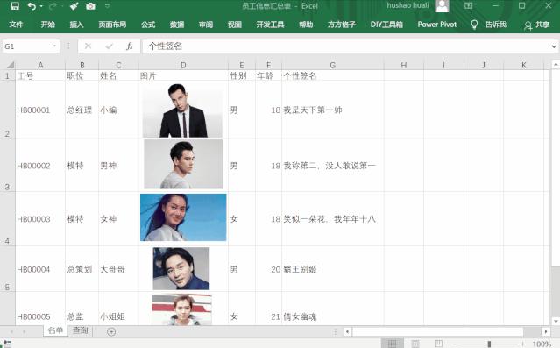Click the Redo arrow icon
The width and height of the screenshot is (560, 348).
click(53, 6)
